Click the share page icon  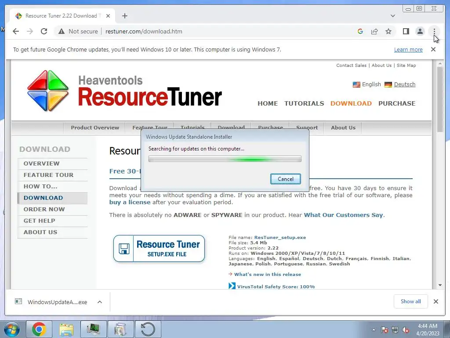(x=374, y=31)
